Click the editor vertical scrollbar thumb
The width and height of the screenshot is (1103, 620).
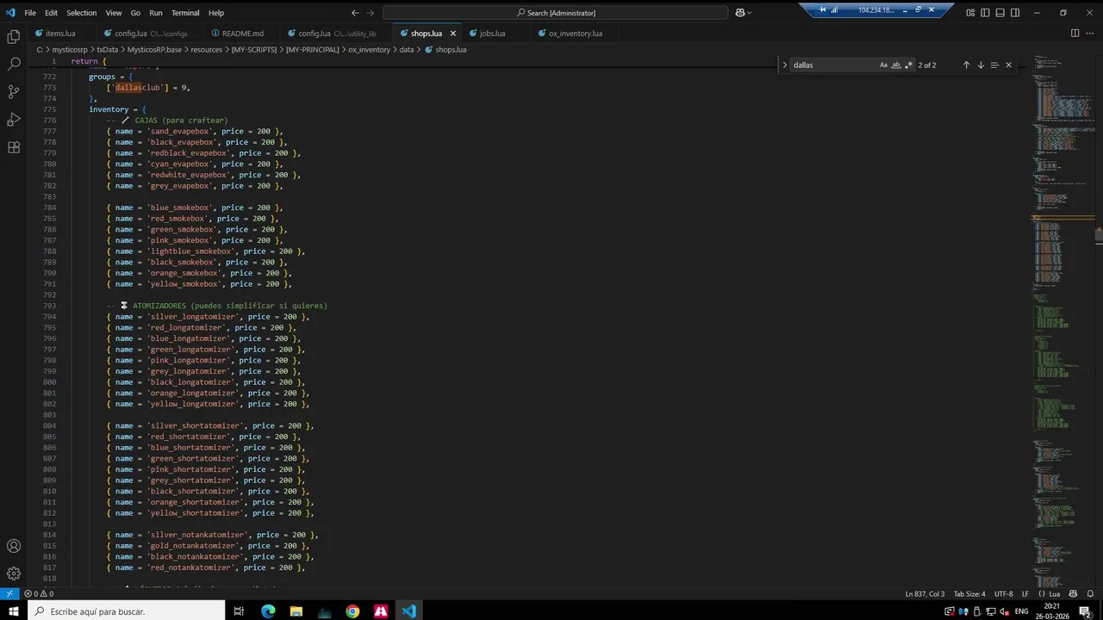(x=1099, y=235)
